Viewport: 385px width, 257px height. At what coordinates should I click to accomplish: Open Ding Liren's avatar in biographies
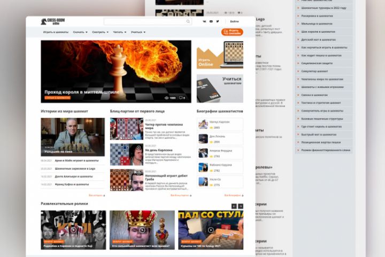203,139
